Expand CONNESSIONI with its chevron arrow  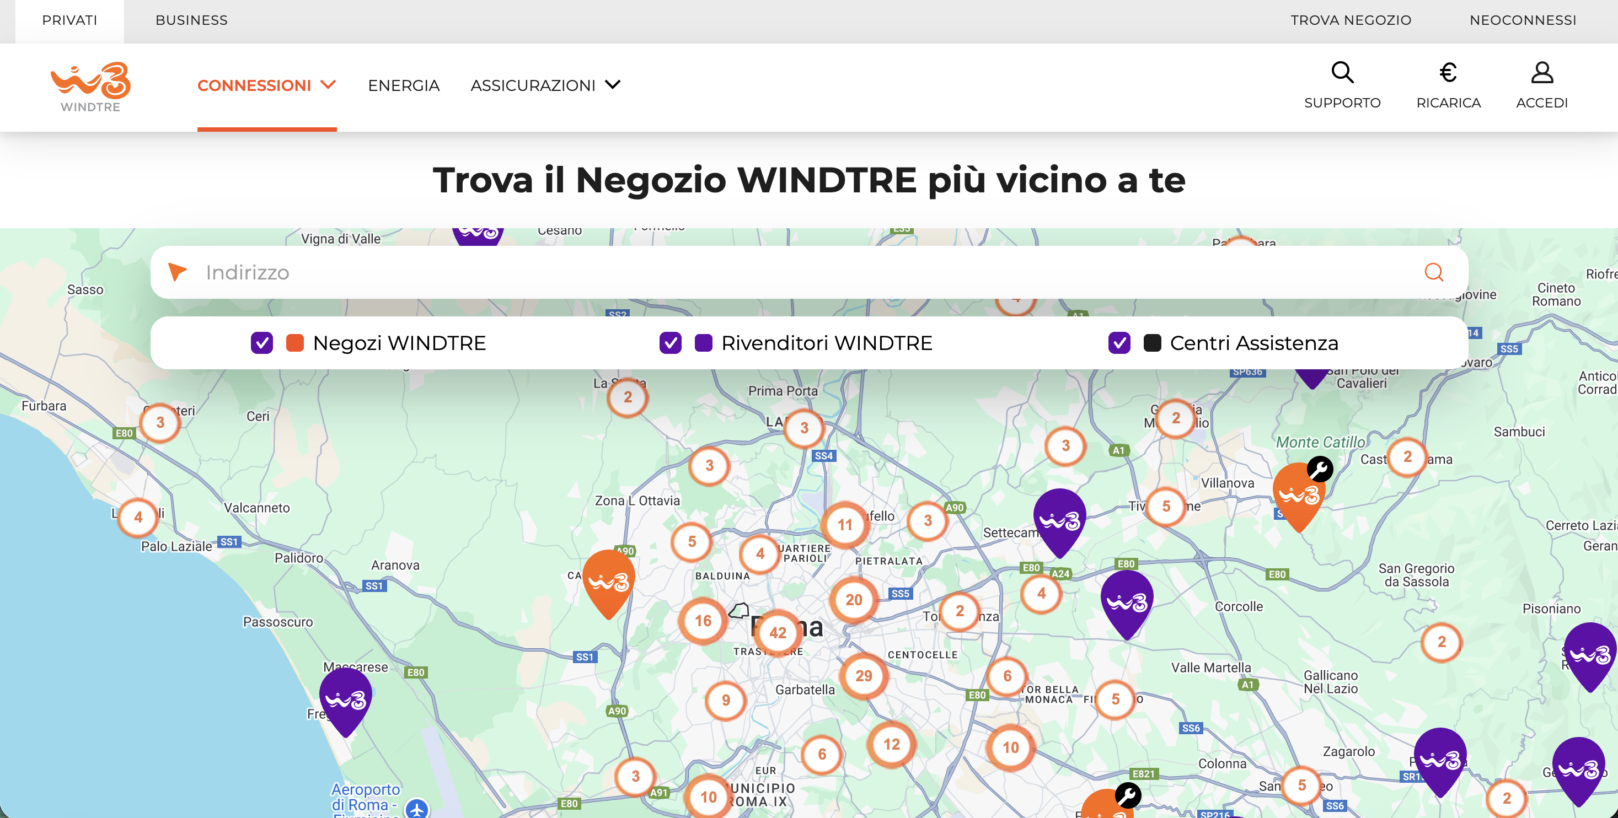pos(329,85)
